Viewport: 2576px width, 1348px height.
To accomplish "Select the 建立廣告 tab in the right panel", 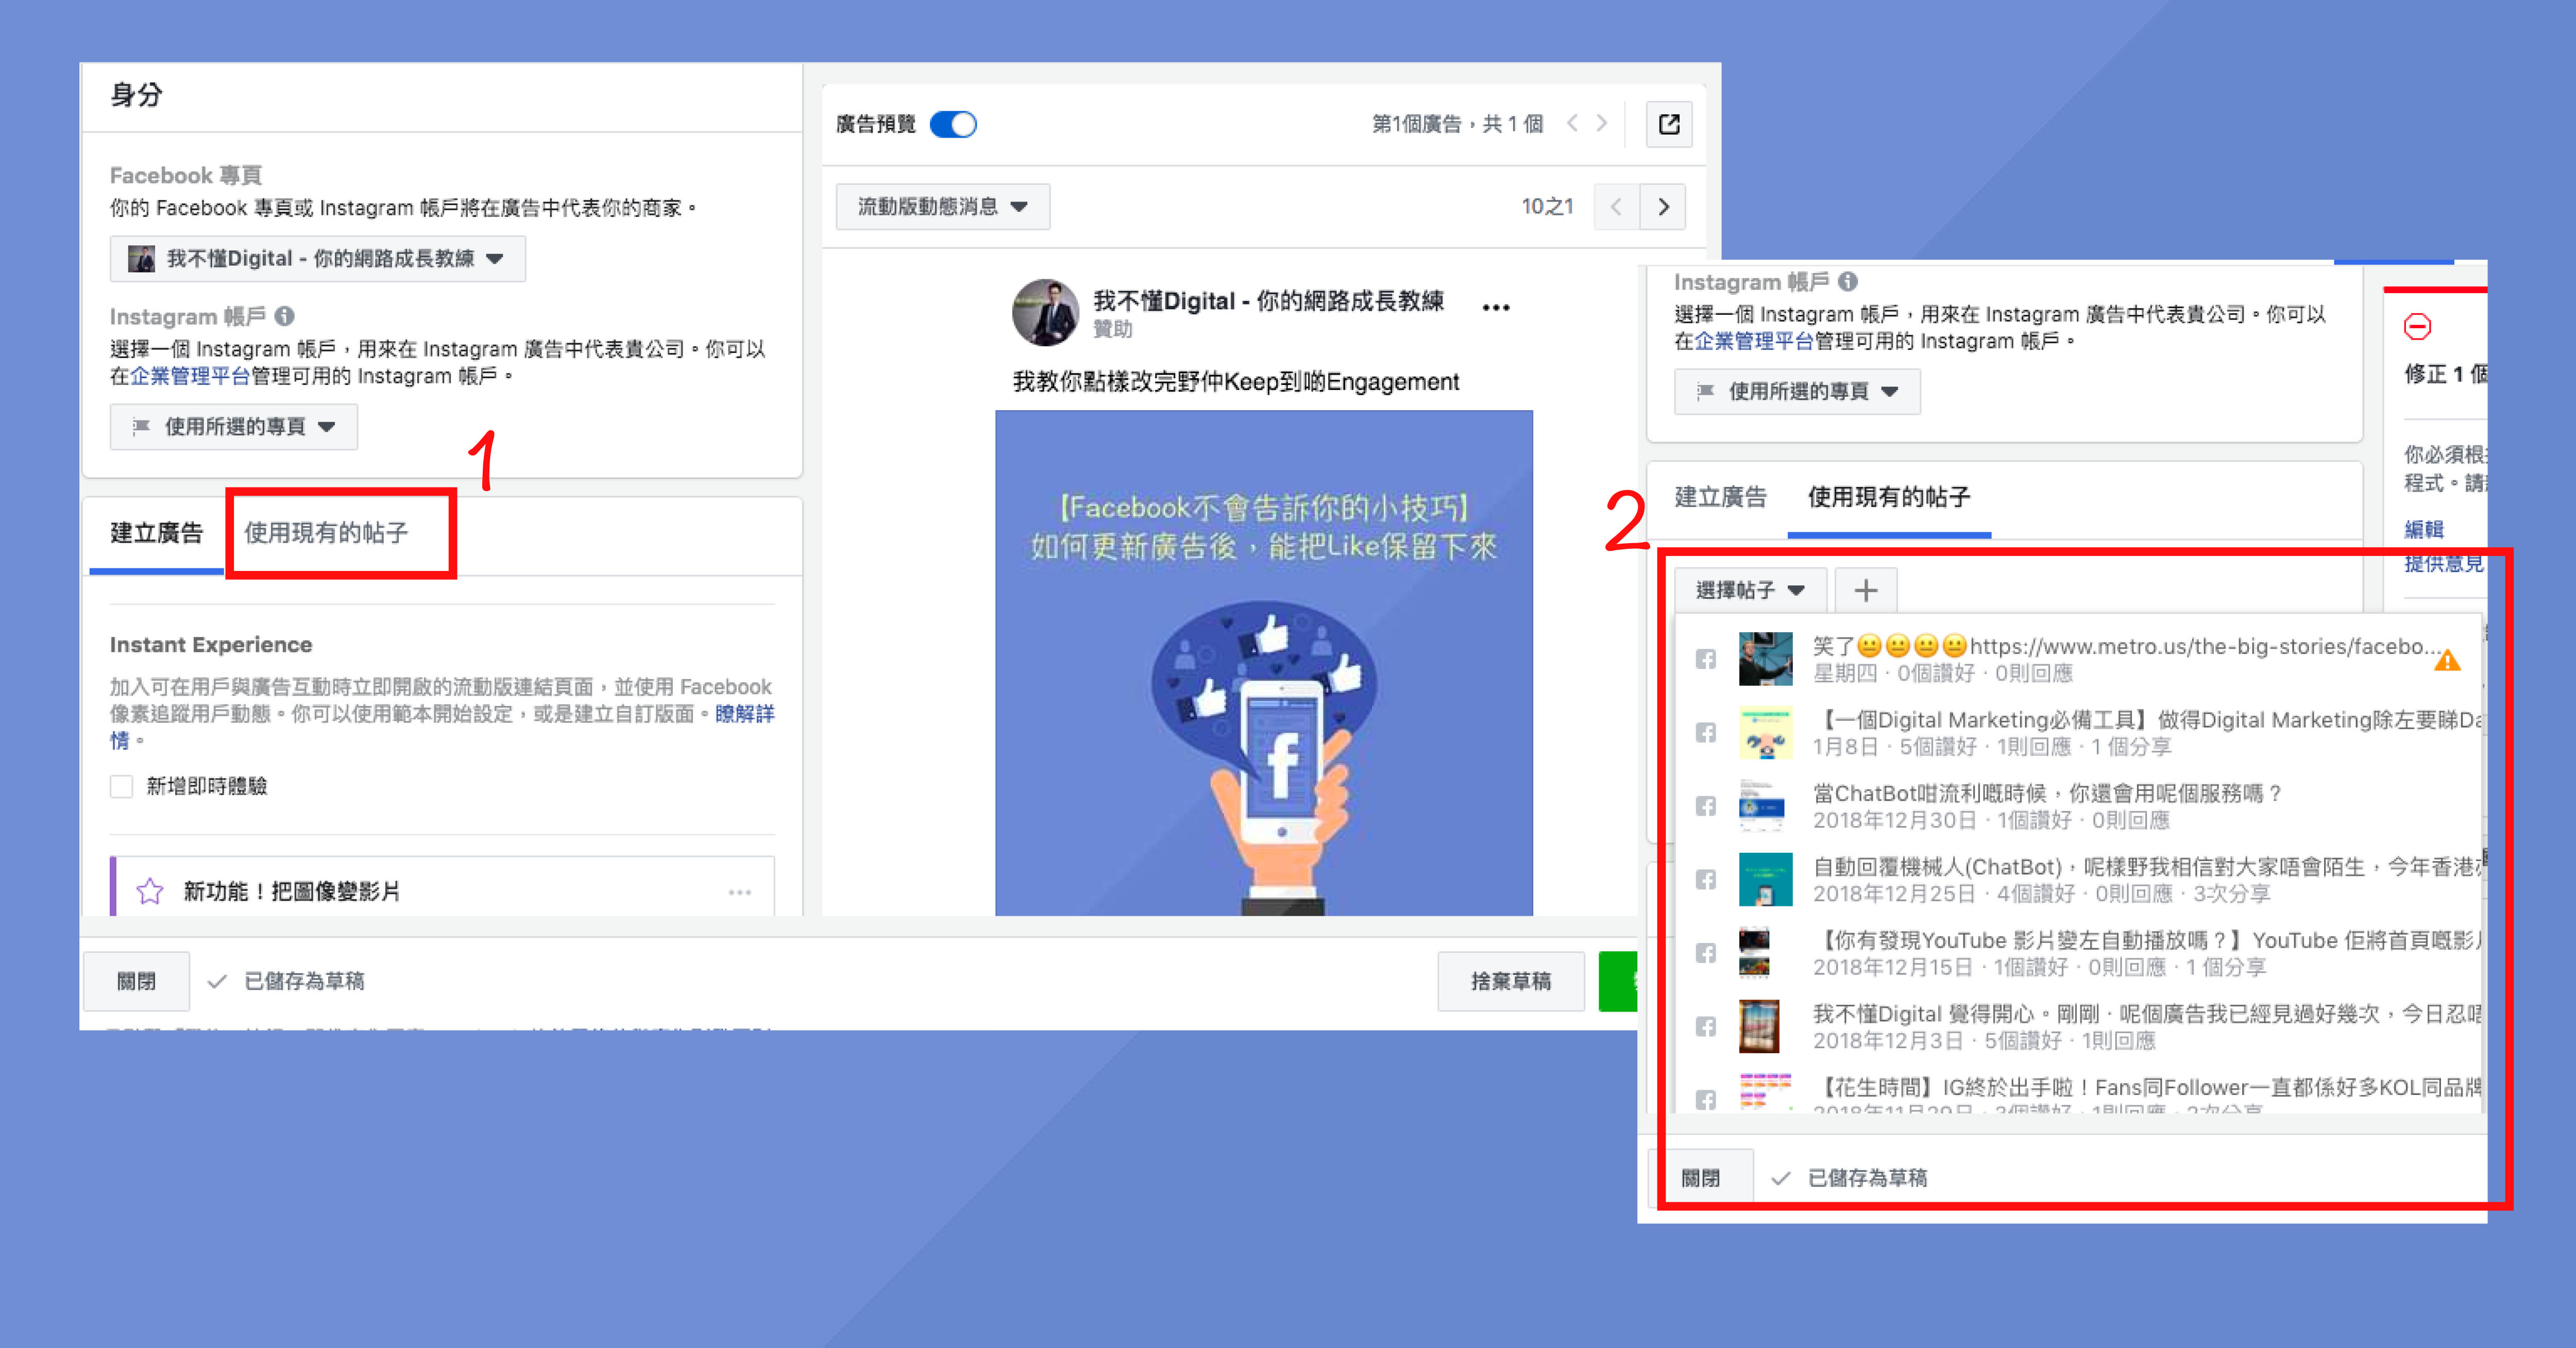I will click(1720, 497).
